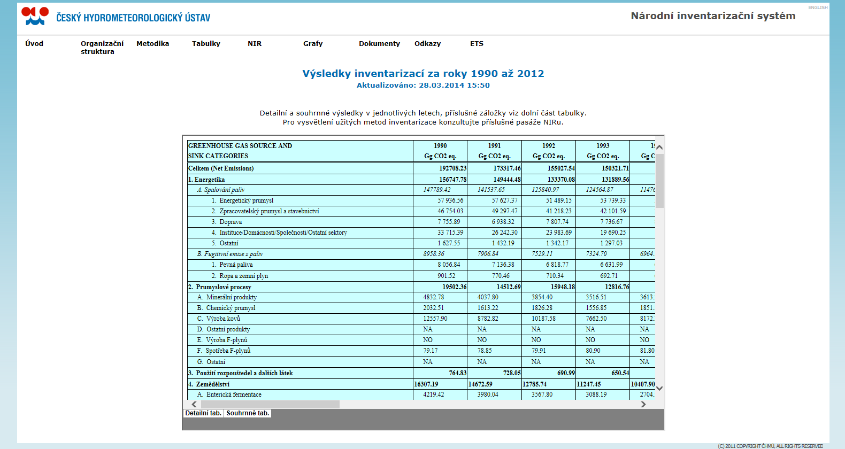Select the 1. Energetika row label
This screenshot has height=449, width=845.
pos(206,180)
